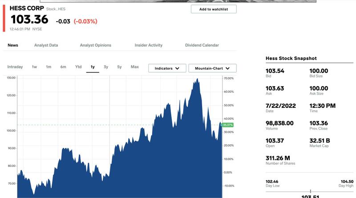Screen dimensions: 356x198
Task: Click the HESS CORP stock title
Action: click(x=27, y=8)
